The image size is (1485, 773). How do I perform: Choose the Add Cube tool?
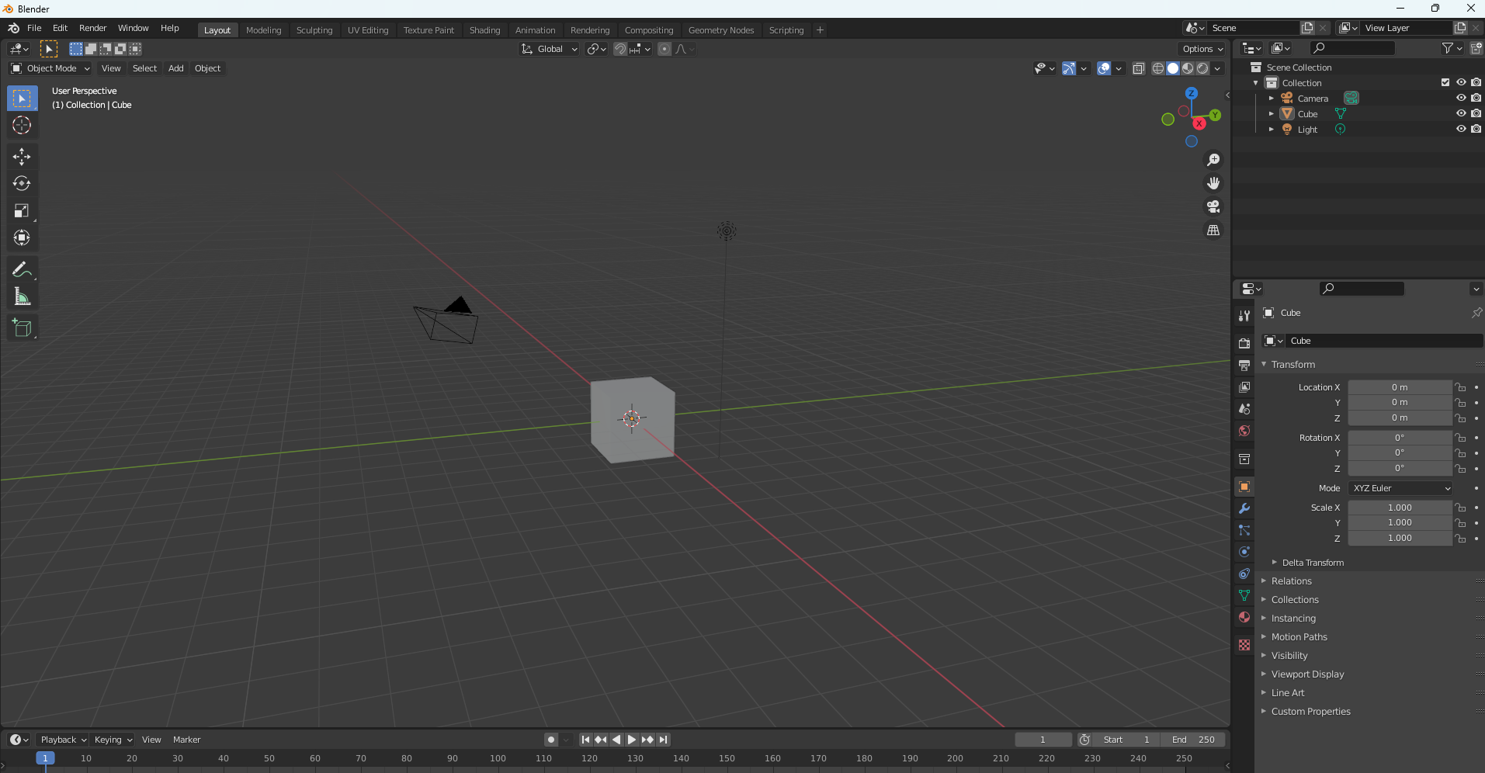pos(22,328)
